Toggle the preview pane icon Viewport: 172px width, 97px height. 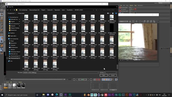113,13
